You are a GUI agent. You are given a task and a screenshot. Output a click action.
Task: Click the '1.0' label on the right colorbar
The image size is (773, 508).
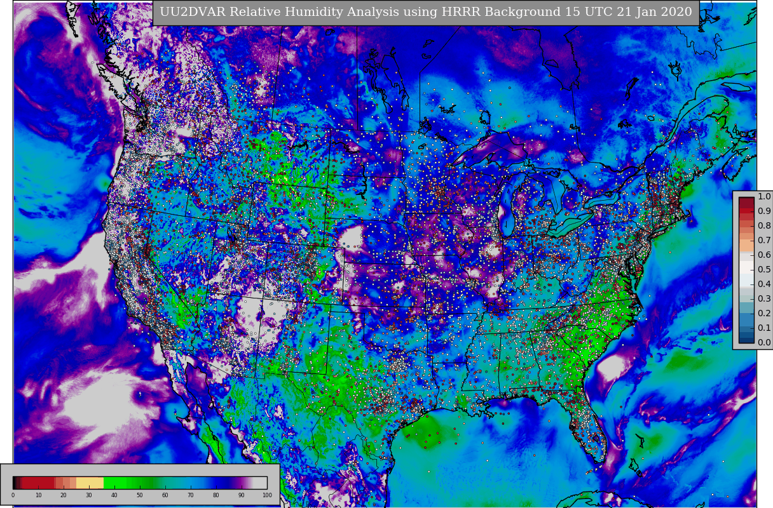pos(764,197)
